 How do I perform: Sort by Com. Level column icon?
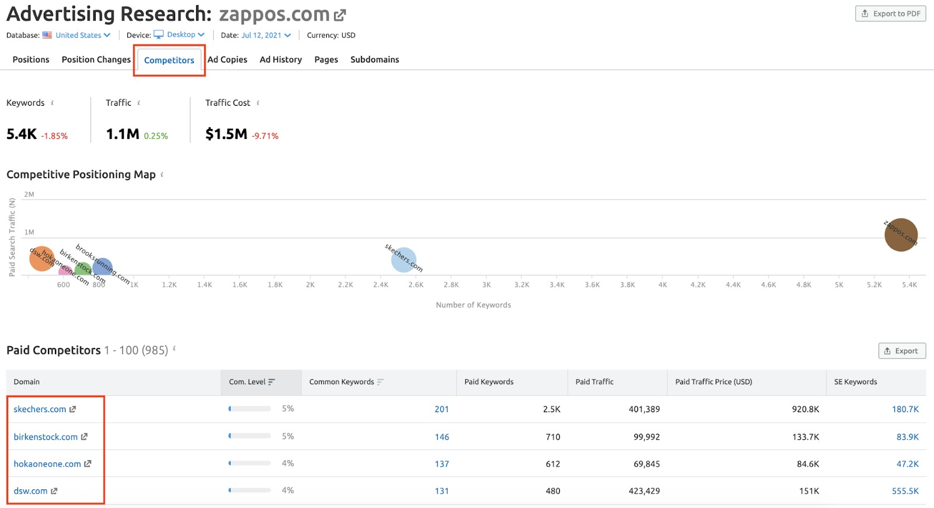point(271,382)
